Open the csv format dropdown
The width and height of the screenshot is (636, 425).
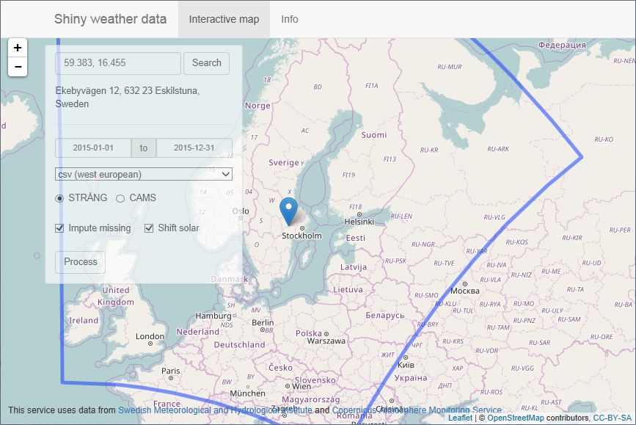click(144, 175)
